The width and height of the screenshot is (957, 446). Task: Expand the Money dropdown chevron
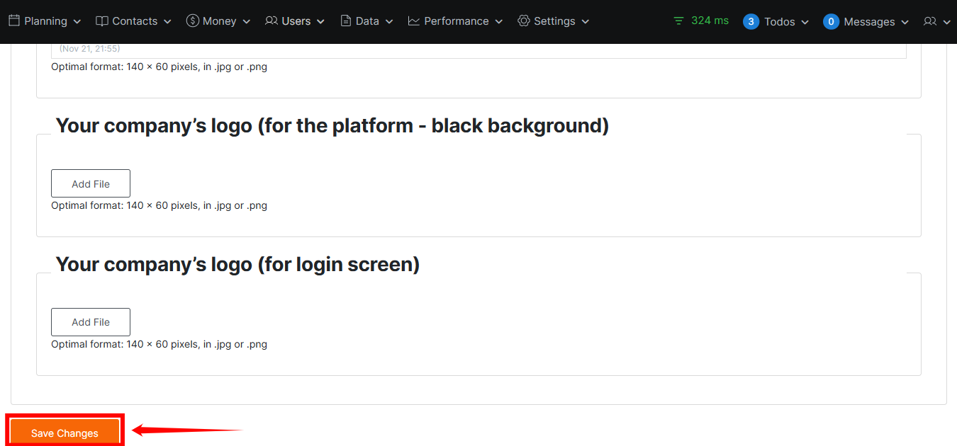[x=247, y=22]
